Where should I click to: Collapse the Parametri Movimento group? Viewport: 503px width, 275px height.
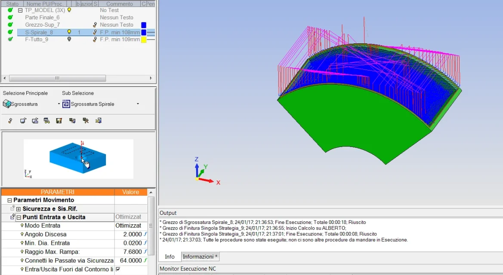tap(9, 200)
